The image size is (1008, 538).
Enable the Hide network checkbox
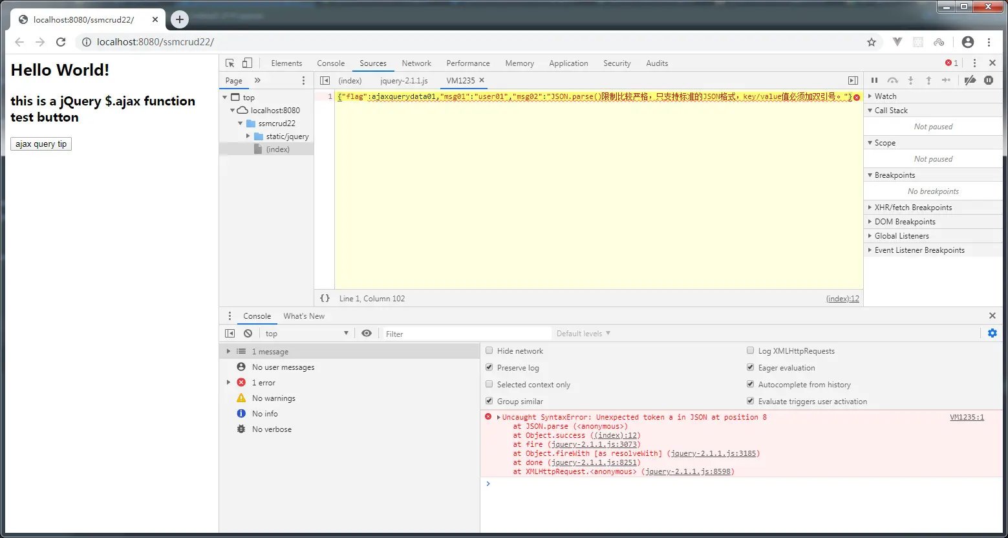tap(489, 350)
